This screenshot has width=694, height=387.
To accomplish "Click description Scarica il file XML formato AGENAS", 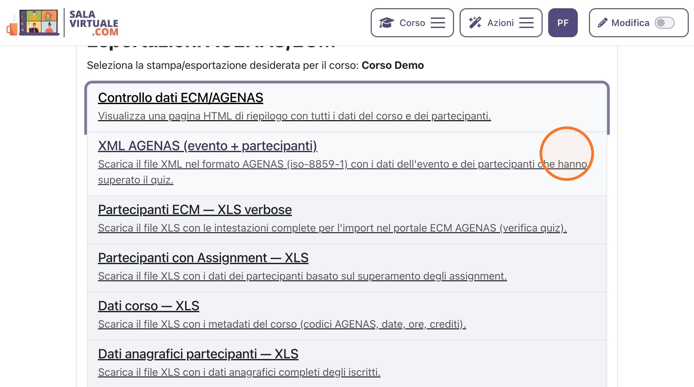I will [343, 172].
